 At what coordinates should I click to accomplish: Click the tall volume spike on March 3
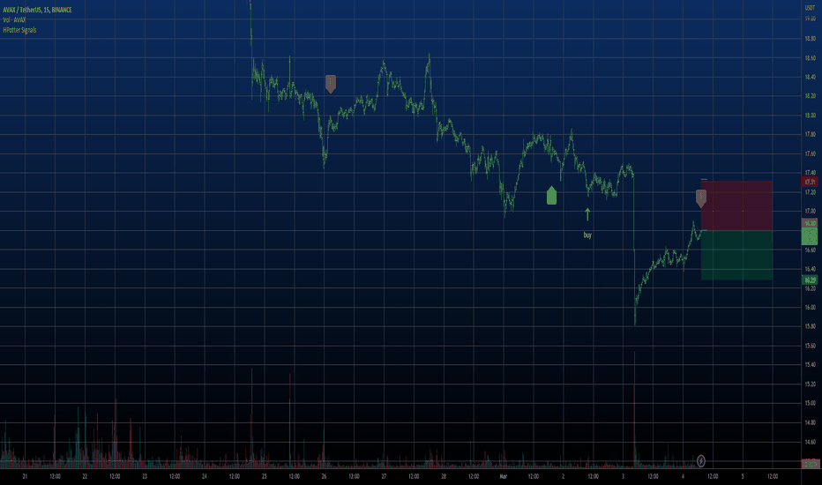tap(634, 409)
